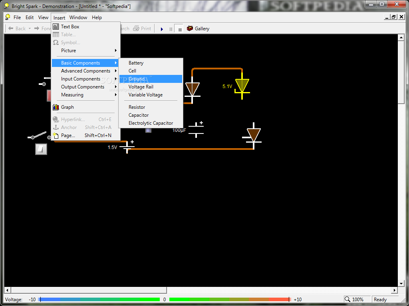Click the voltage color scale bar
Image resolution: width=409 pixels, height=306 pixels.
pos(165,300)
